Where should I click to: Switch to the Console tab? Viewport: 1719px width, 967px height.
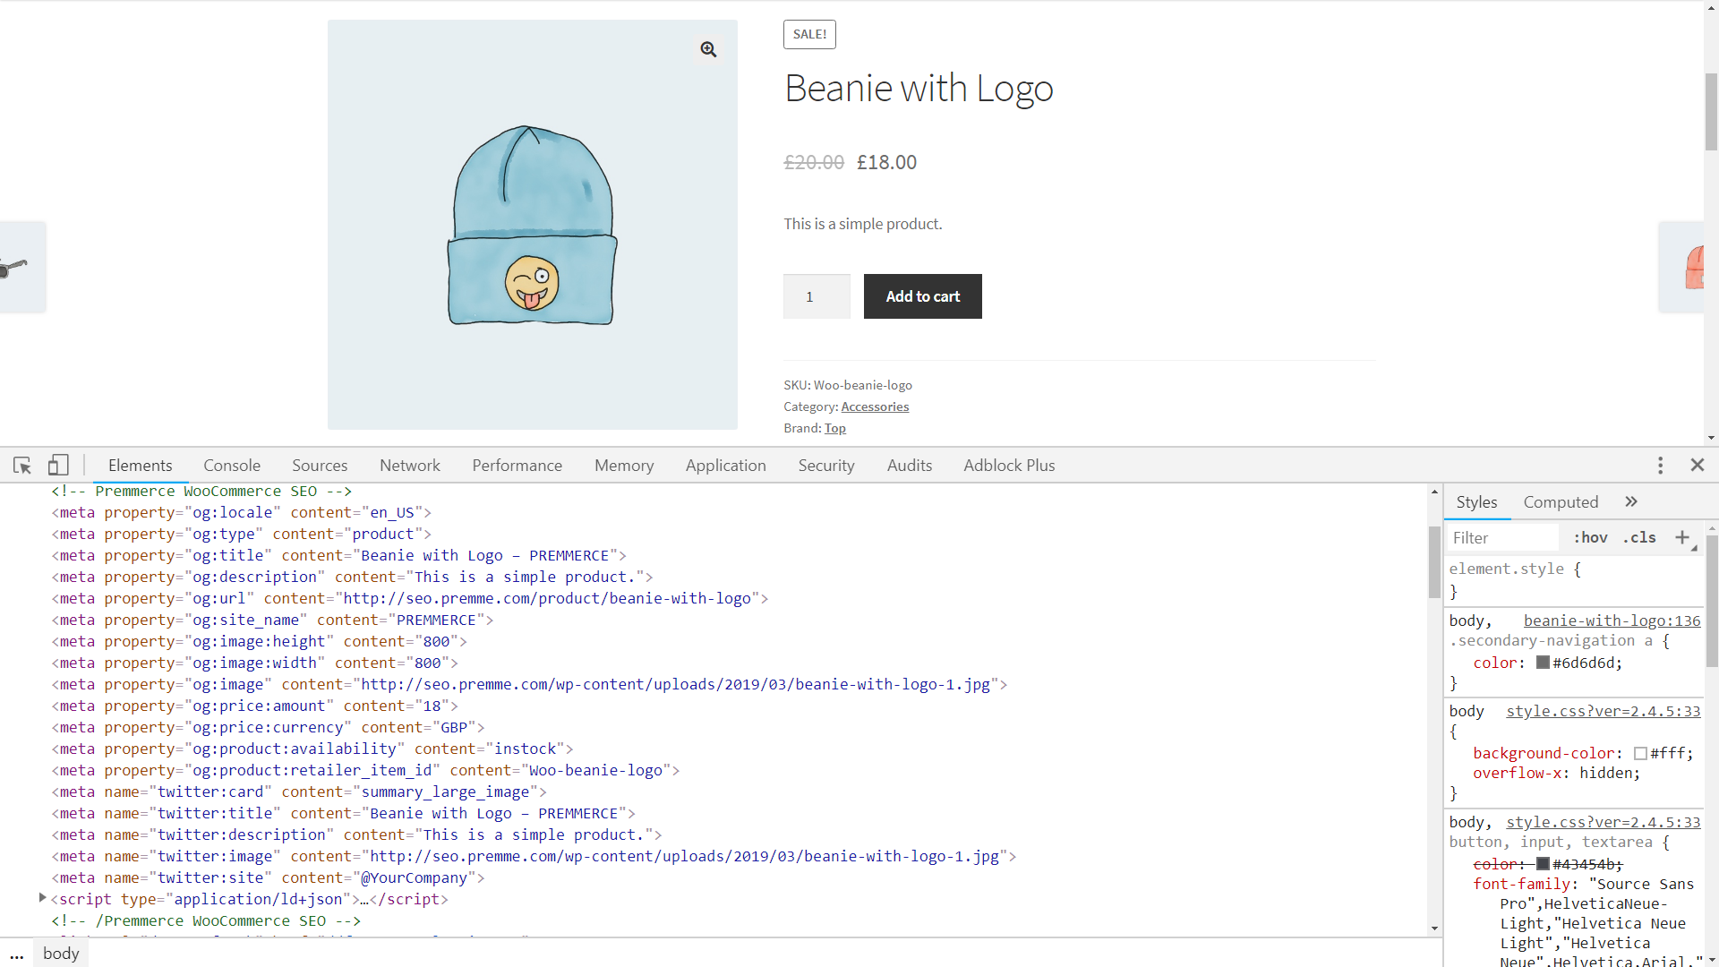tap(232, 466)
